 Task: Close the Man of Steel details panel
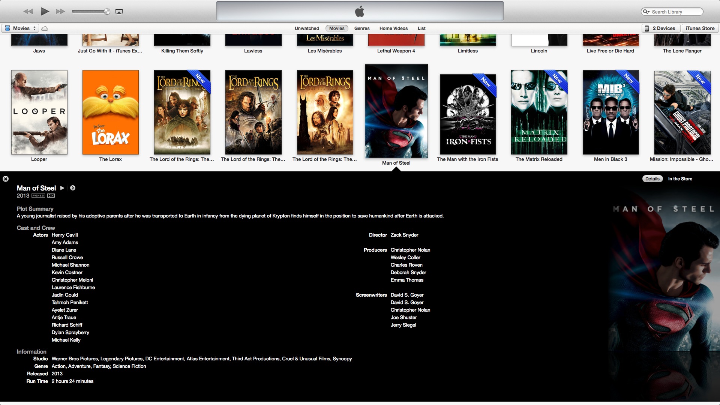pyautogui.click(x=6, y=179)
